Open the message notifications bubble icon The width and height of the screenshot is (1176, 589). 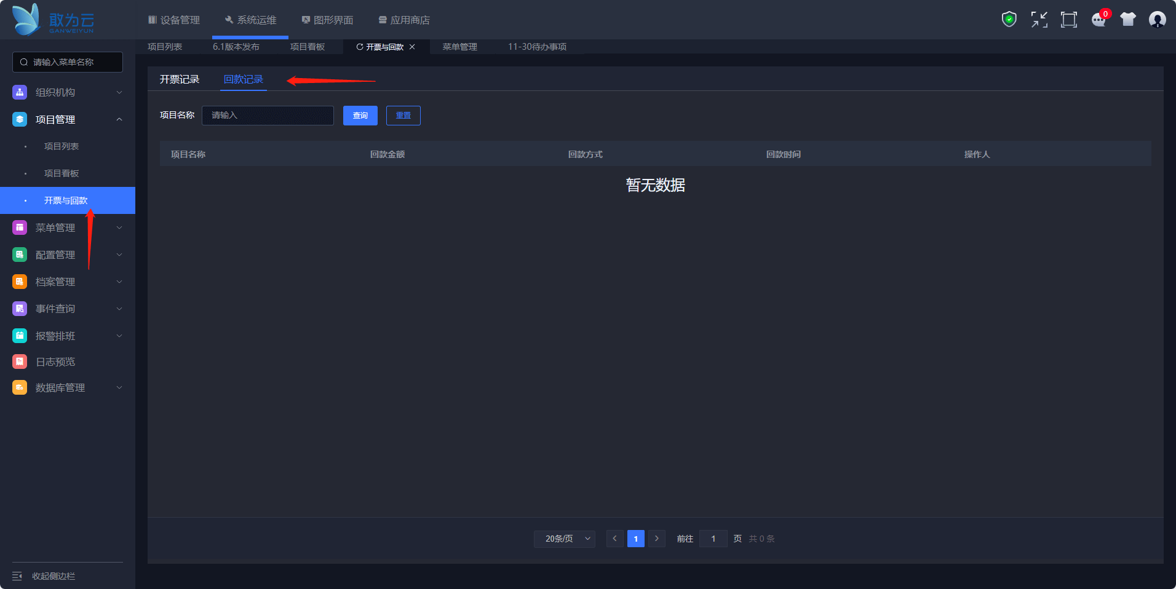pyautogui.click(x=1099, y=20)
